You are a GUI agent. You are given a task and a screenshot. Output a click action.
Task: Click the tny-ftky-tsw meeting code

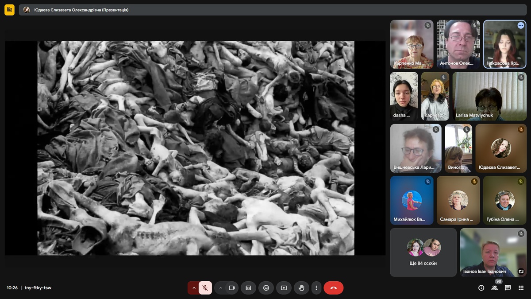tap(38, 288)
